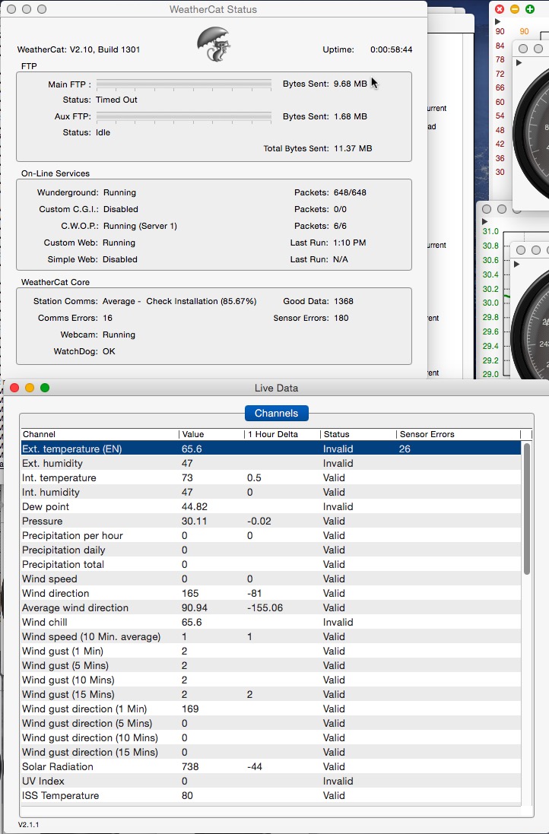The width and height of the screenshot is (549, 834).
Task: Close the Live Data window
Action: click(14, 388)
